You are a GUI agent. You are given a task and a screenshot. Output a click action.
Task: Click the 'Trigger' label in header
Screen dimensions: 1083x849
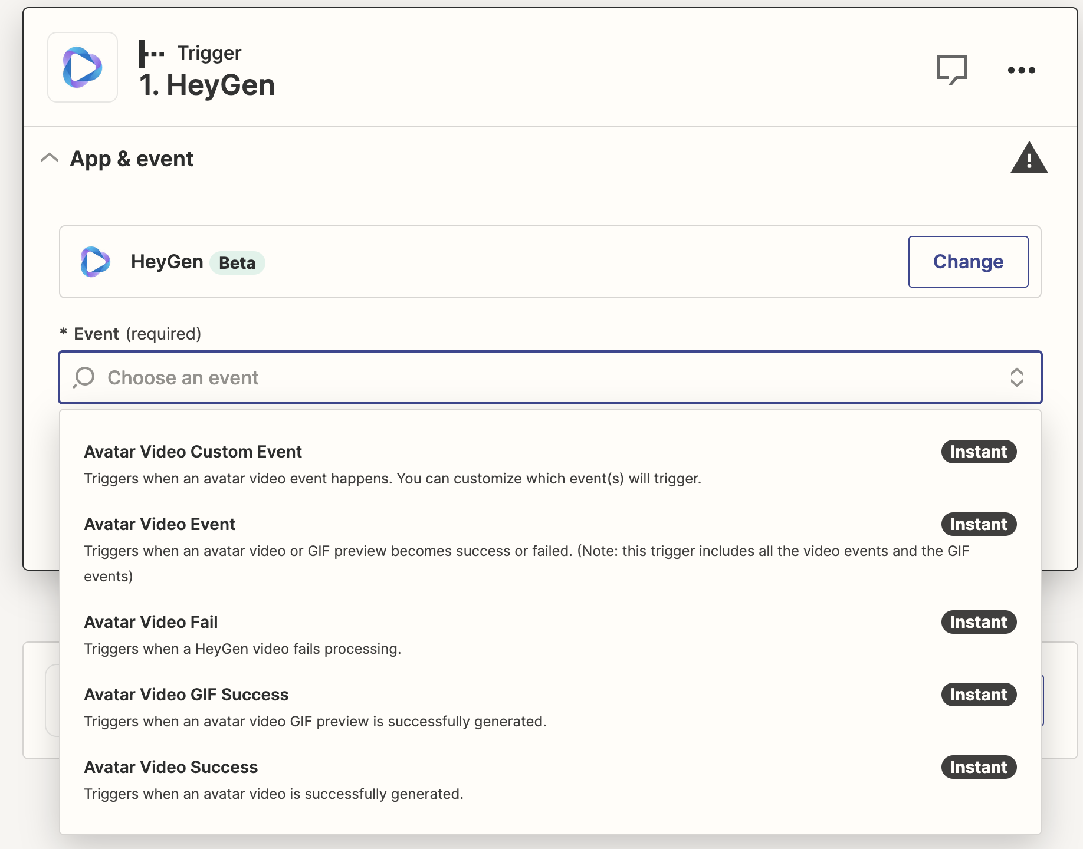(x=209, y=53)
